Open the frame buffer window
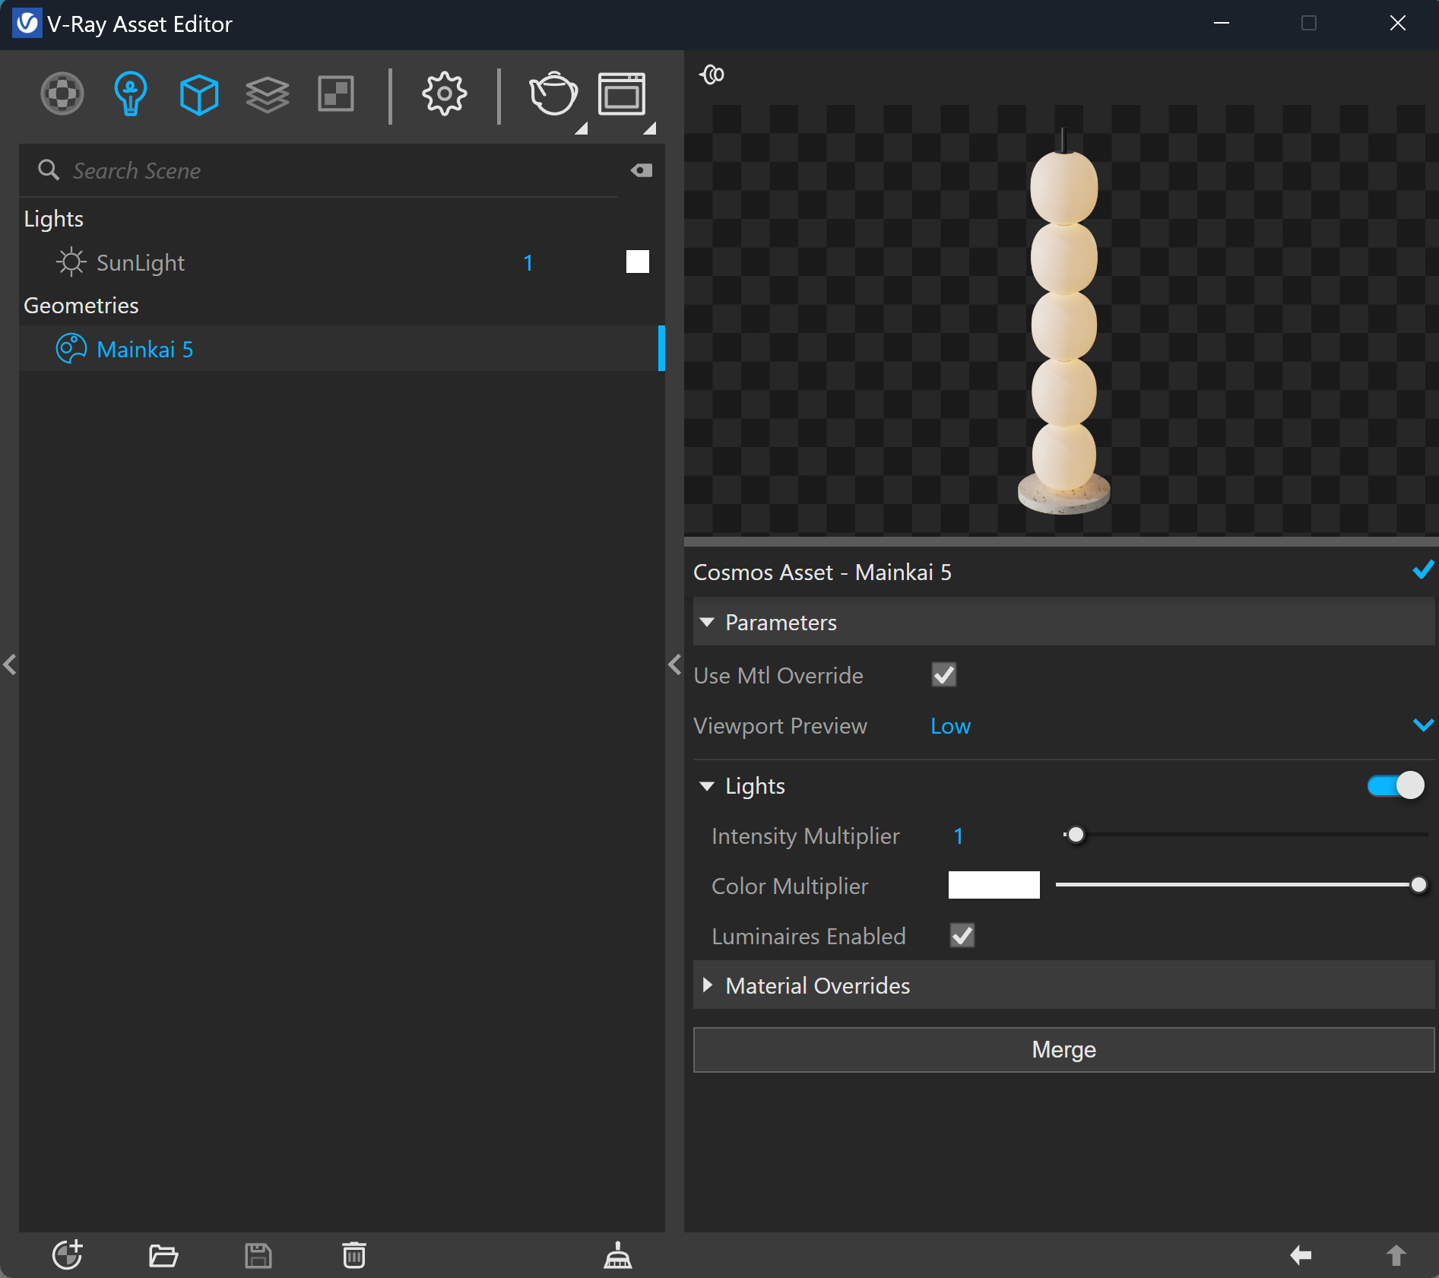The width and height of the screenshot is (1439, 1278). (x=622, y=94)
